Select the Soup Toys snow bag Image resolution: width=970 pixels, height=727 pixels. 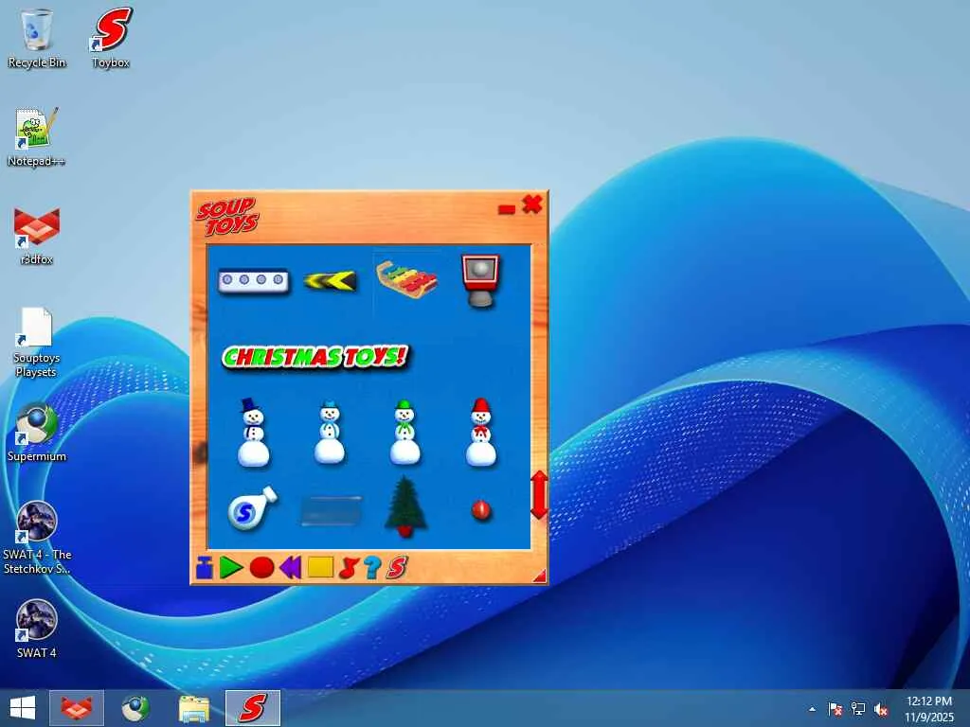pyautogui.click(x=252, y=508)
